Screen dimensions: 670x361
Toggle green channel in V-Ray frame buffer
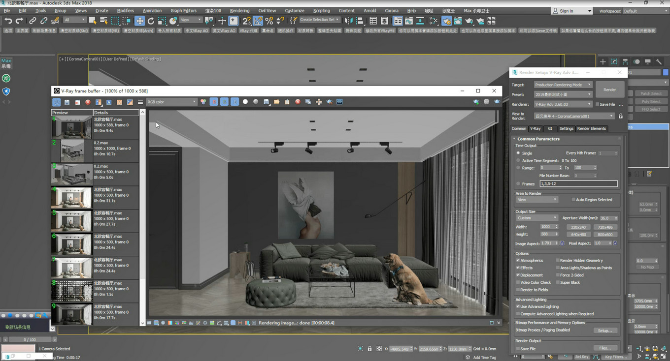point(224,102)
